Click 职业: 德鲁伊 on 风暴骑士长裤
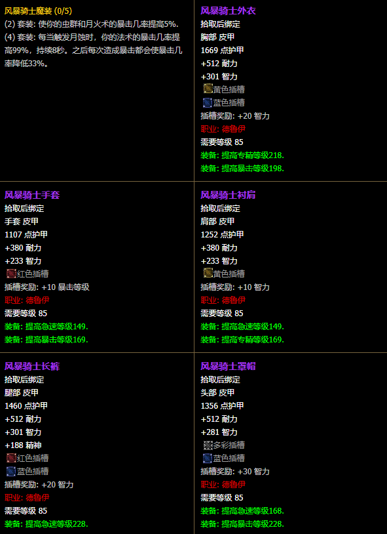 pos(27,497)
